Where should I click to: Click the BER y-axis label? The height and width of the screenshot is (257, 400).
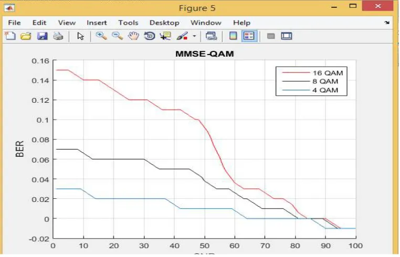tap(19, 149)
